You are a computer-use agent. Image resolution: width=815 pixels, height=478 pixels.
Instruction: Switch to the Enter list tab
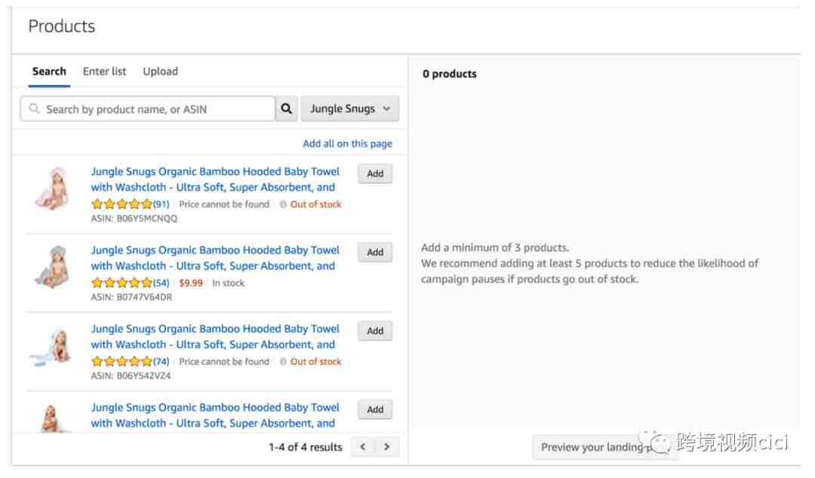(104, 71)
